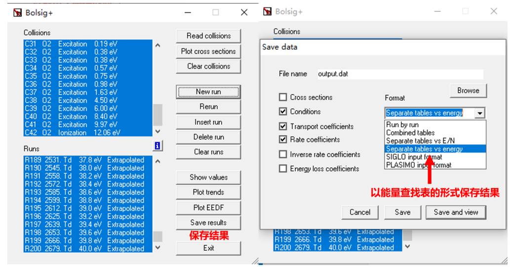The height and width of the screenshot is (267, 511).
Task: Click Plot cross sections button
Action: 208,51
